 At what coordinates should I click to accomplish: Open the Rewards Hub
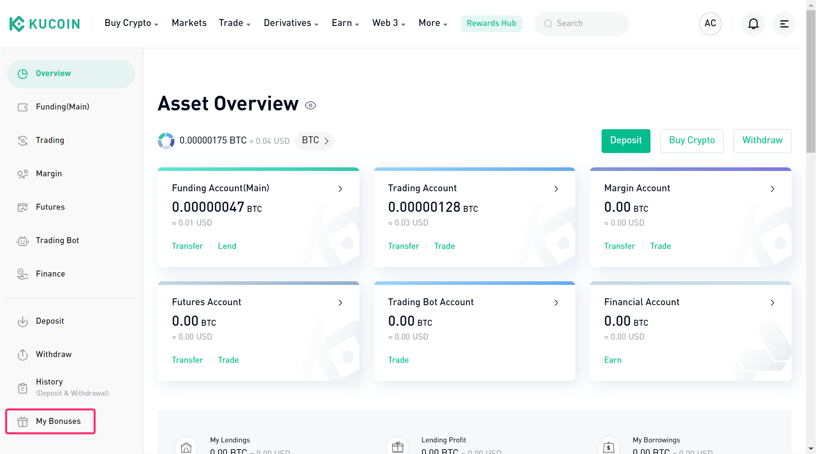[x=491, y=24]
